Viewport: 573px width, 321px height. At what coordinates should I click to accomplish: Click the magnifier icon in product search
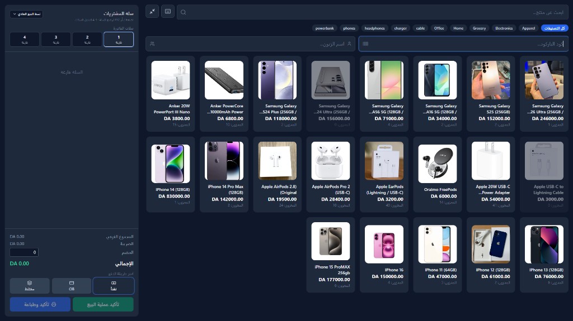click(184, 12)
